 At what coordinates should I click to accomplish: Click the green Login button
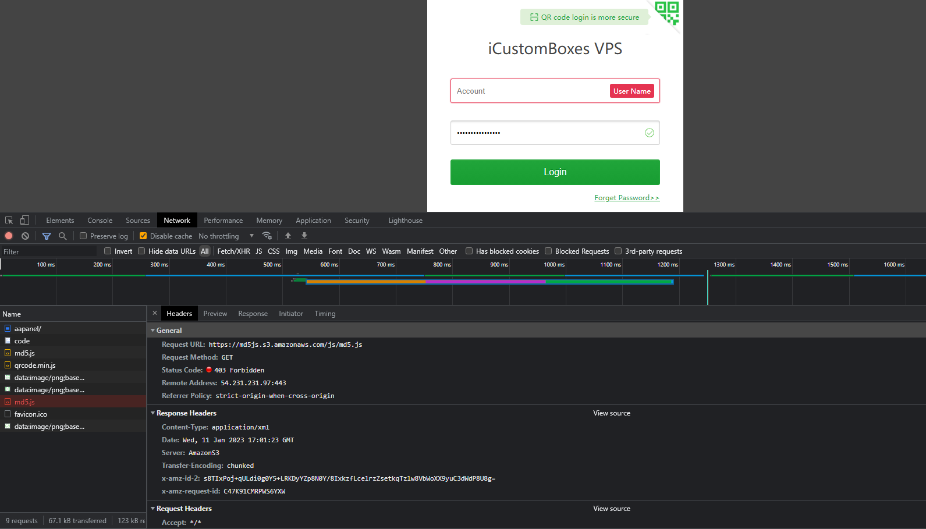[x=555, y=172]
